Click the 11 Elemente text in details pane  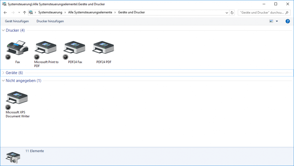[x=35, y=151]
